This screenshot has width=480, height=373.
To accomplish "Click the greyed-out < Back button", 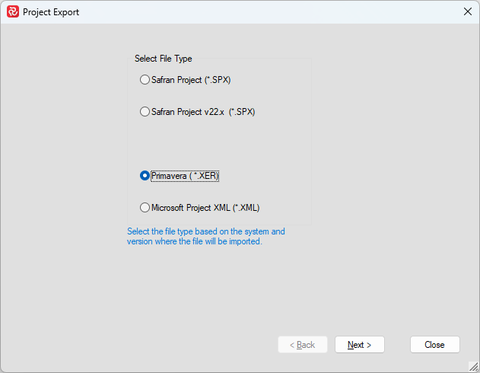I will click(303, 345).
